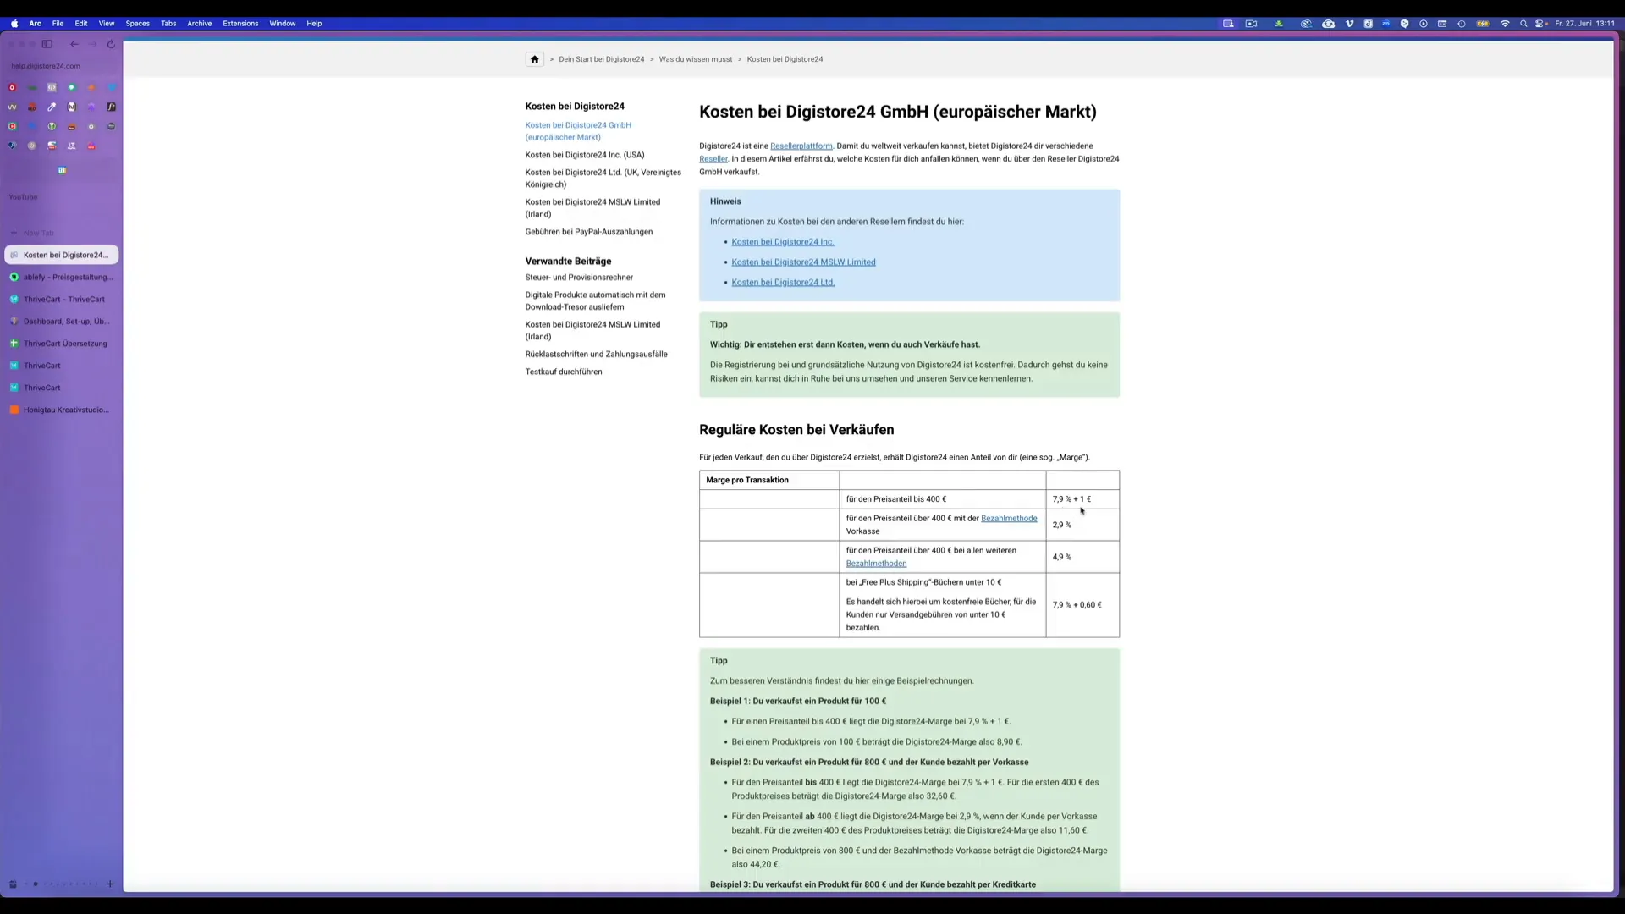Switch to ThriveCart Übersetzung tab
Screen dimensions: 1625x914
pyautogui.click(x=61, y=344)
